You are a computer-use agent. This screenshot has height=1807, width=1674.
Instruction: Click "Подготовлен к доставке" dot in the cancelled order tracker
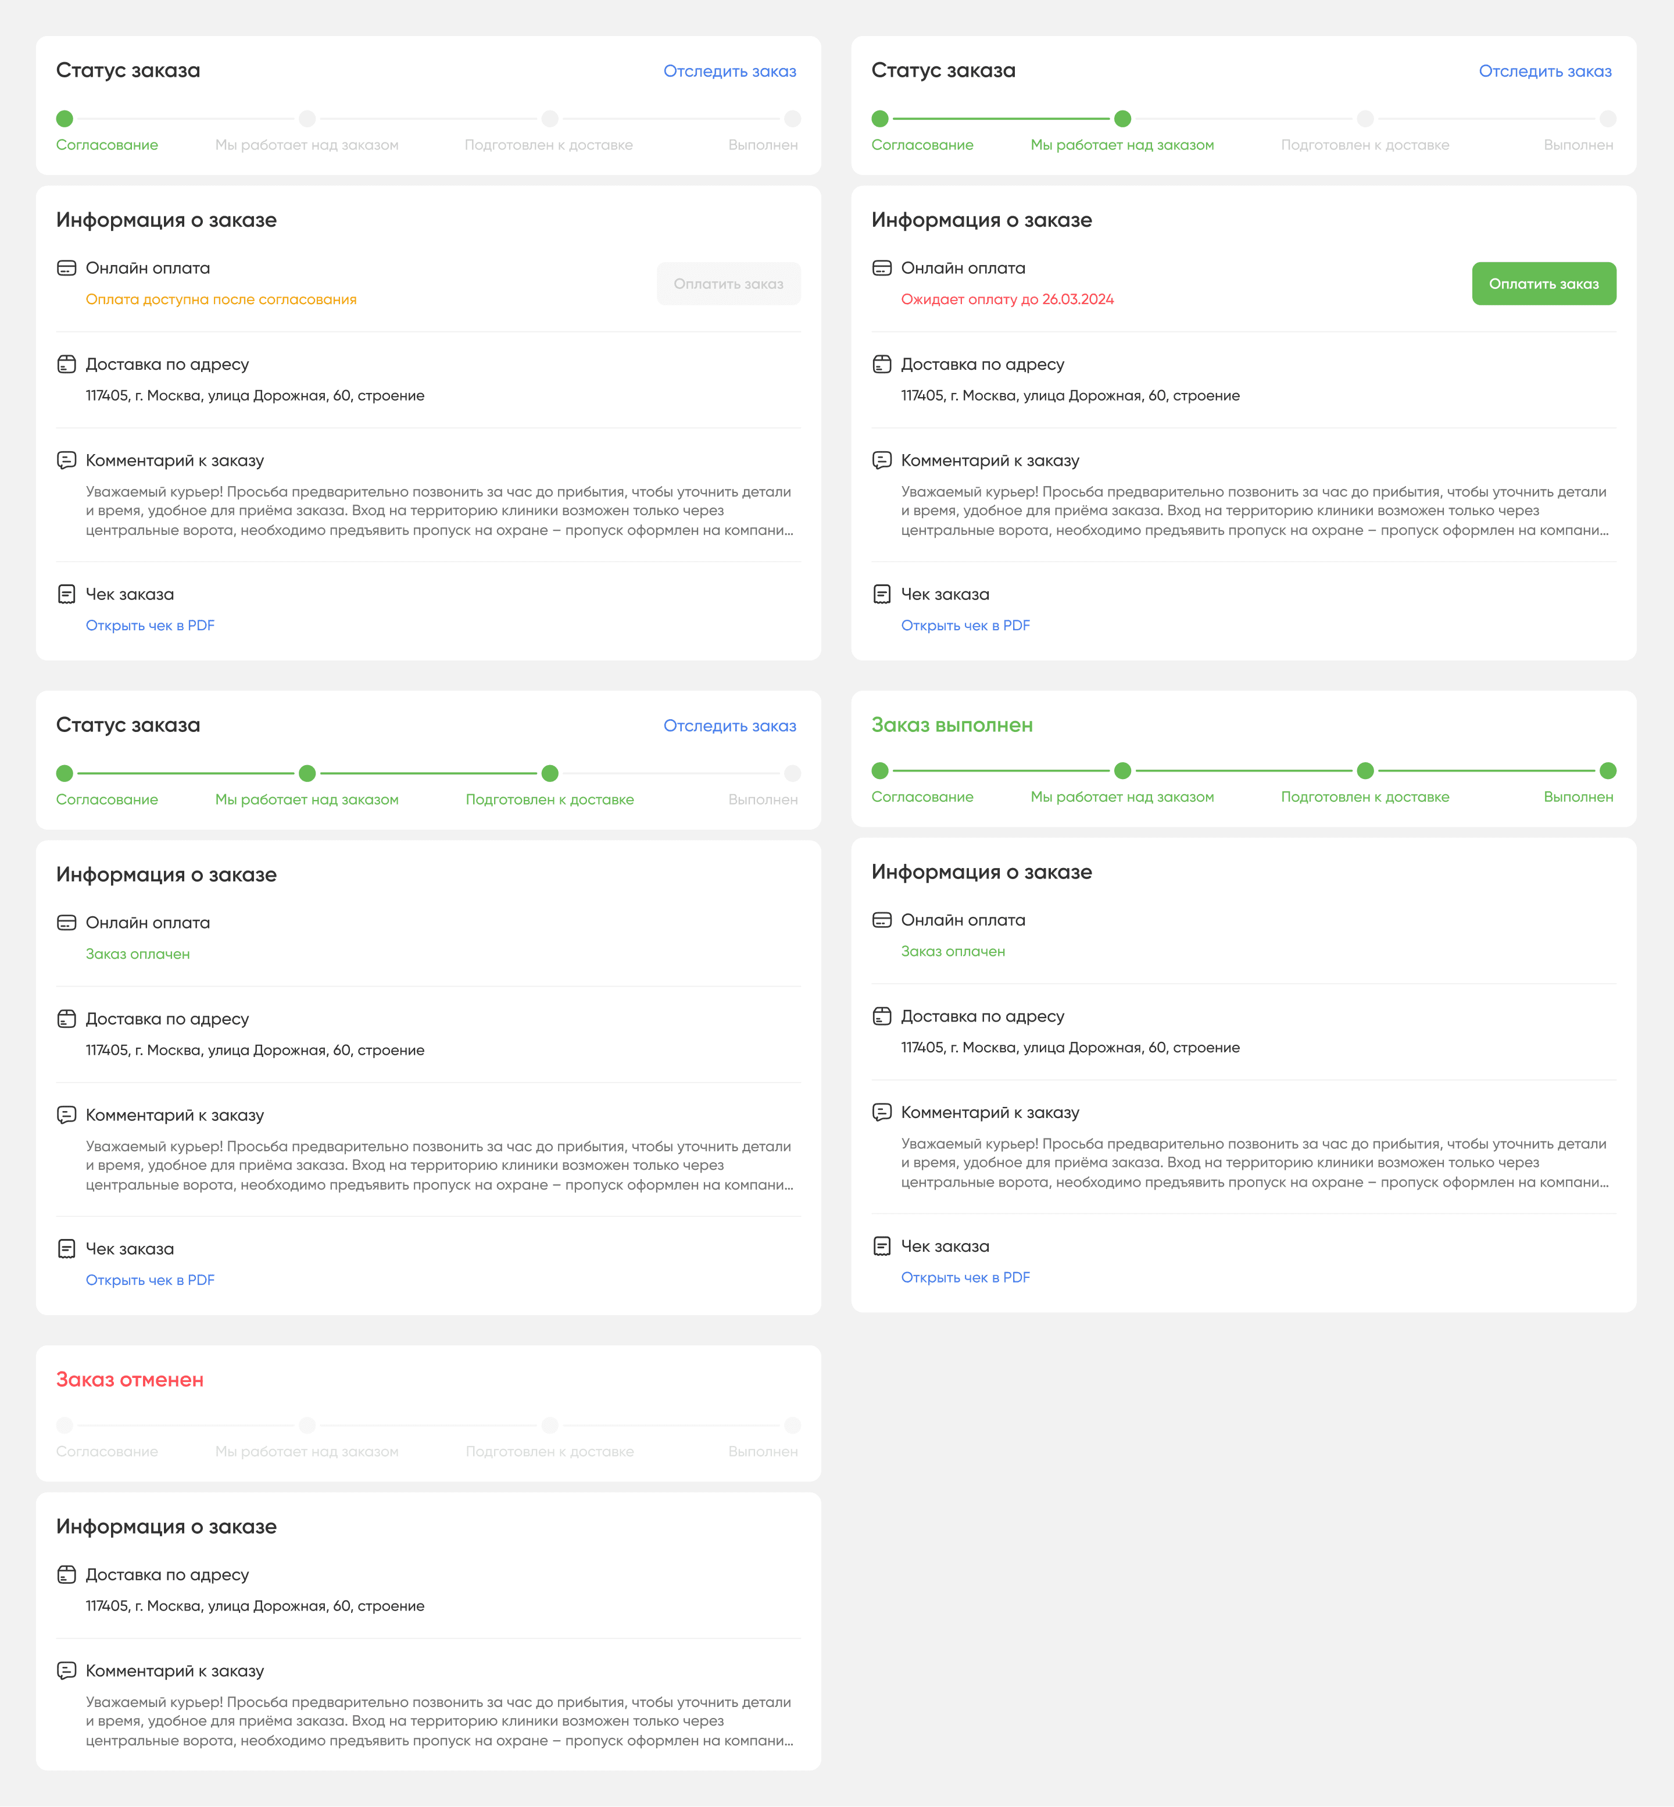(x=550, y=1424)
